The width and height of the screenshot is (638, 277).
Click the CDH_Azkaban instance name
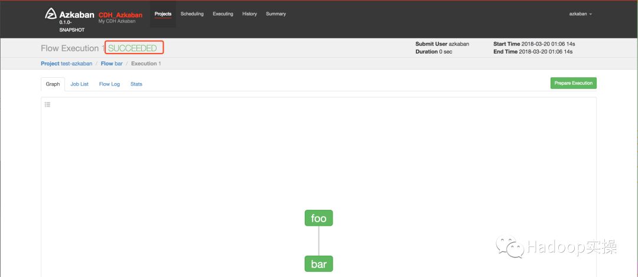pyautogui.click(x=121, y=15)
